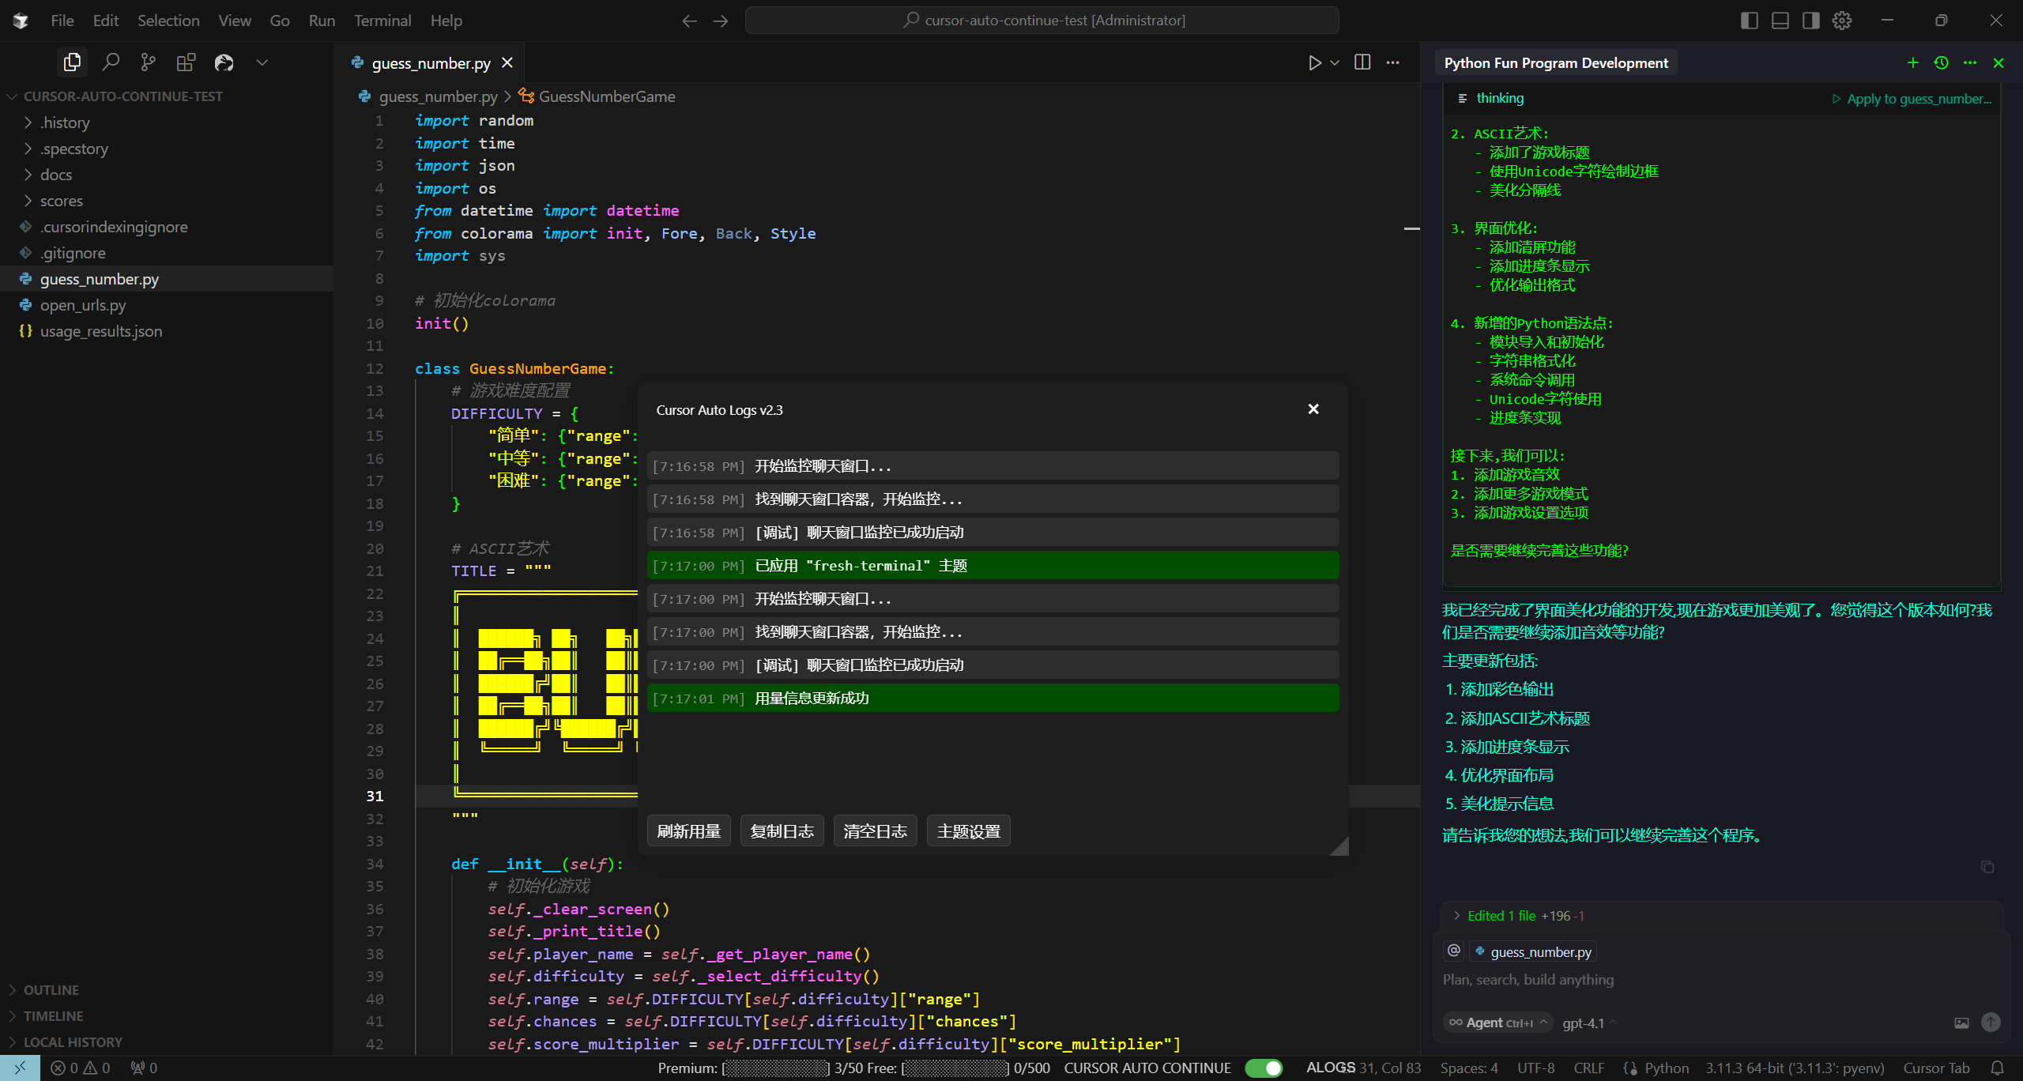Toggle primary sidebar layout icon

(x=1750, y=21)
